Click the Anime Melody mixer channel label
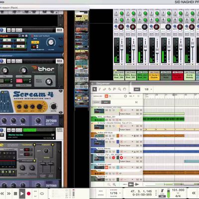199x199 pixels. point(190,76)
